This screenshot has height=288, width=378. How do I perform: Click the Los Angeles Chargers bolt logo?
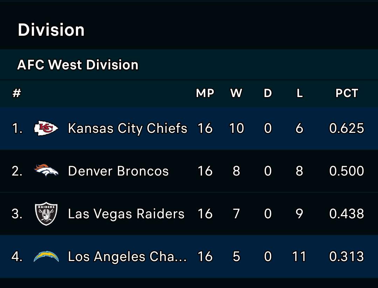[x=46, y=257]
